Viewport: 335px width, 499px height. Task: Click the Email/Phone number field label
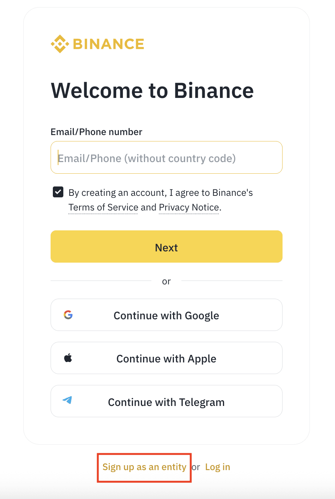[x=96, y=132]
